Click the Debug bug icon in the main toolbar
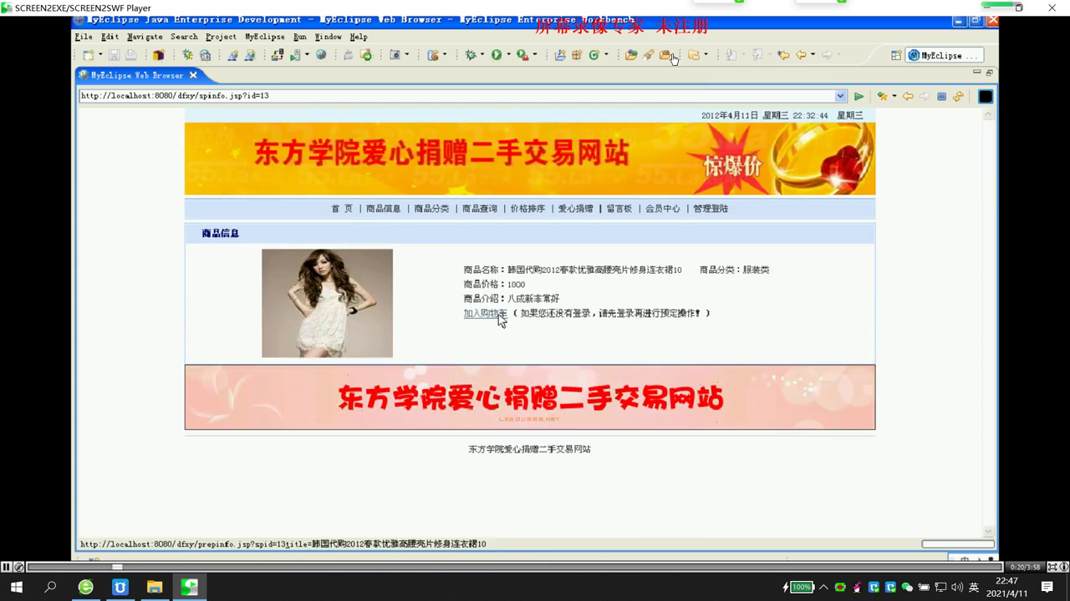 (x=471, y=55)
